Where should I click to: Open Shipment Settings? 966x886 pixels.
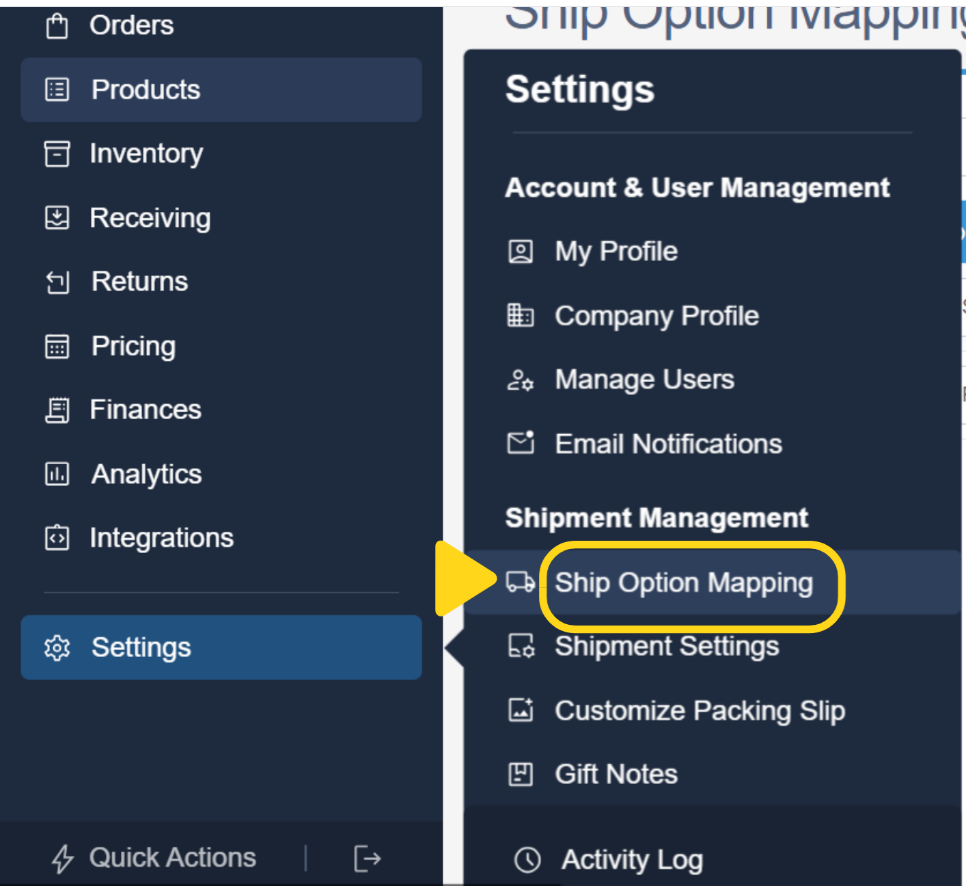pos(666,647)
